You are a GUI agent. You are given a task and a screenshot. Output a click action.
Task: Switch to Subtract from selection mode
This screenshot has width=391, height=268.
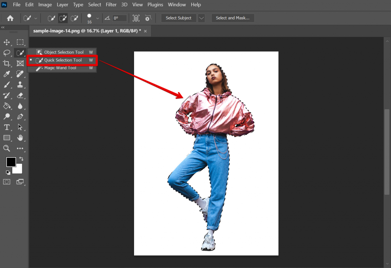(74, 18)
